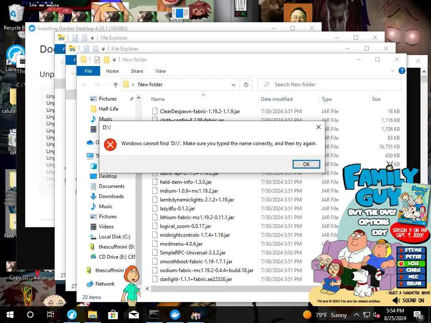
Task: Select lambdynamiclights-2.1.2+1.19.jar file
Action: (197, 200)
